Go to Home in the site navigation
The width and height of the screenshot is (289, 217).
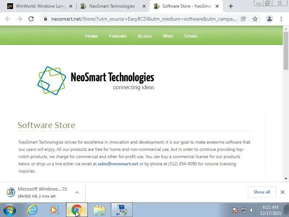[92, 36]
